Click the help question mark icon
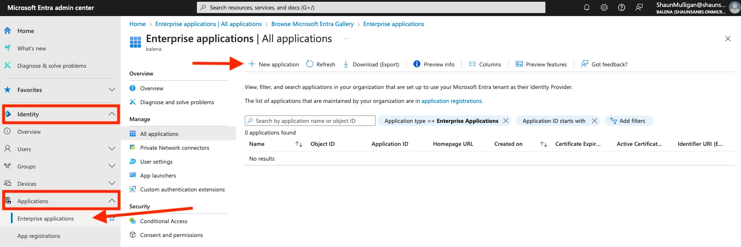This screenshot has height=247, width=741. (x=622, y=7)
